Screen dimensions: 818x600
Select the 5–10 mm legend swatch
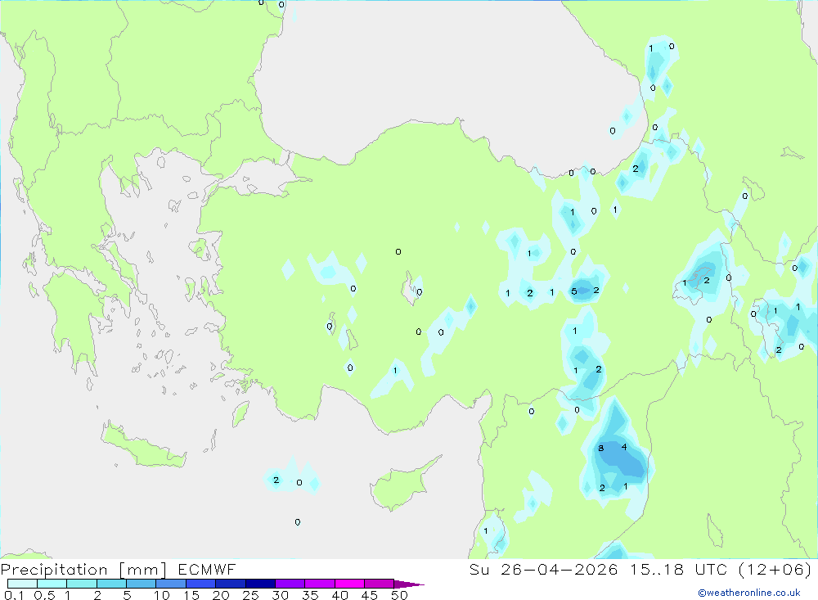point(142,584)
